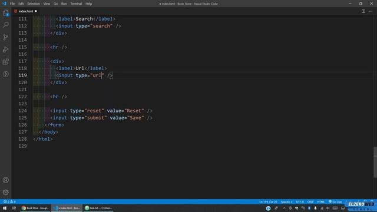The image size is (377, 212).
Task: Click the "Reset" value on line 124
Action: pos(134,111)
